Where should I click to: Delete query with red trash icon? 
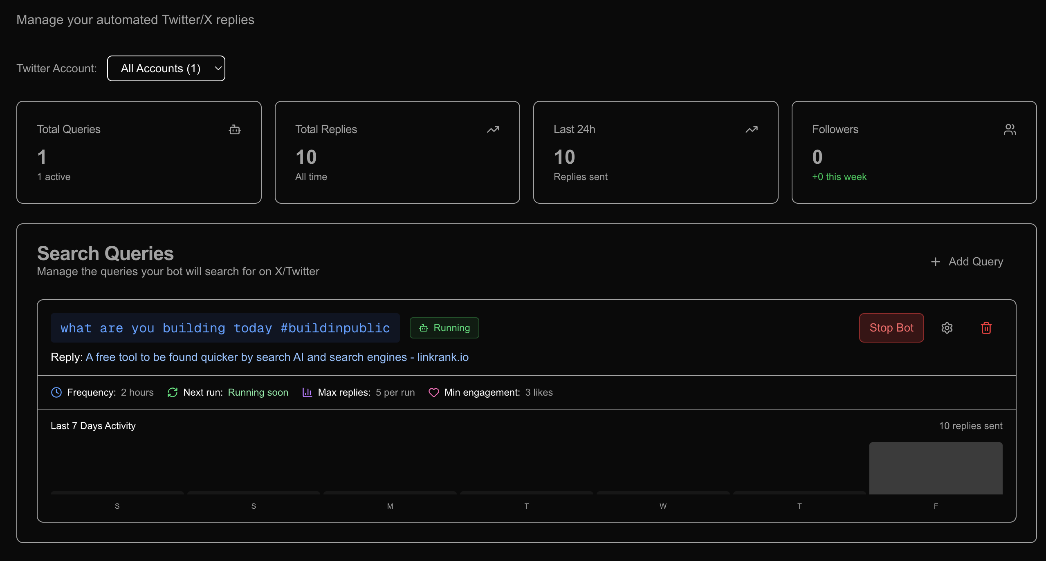click(986, 328)
